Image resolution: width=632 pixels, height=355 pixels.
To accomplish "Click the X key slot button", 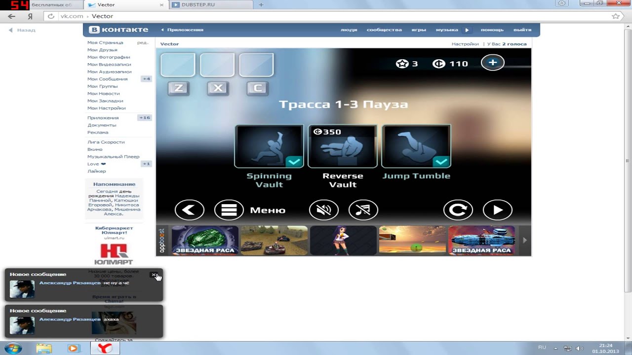I will point(218,88).
